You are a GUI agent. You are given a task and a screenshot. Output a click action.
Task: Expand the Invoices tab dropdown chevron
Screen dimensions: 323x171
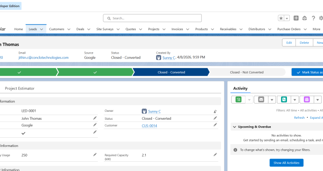tap(188, 29)
